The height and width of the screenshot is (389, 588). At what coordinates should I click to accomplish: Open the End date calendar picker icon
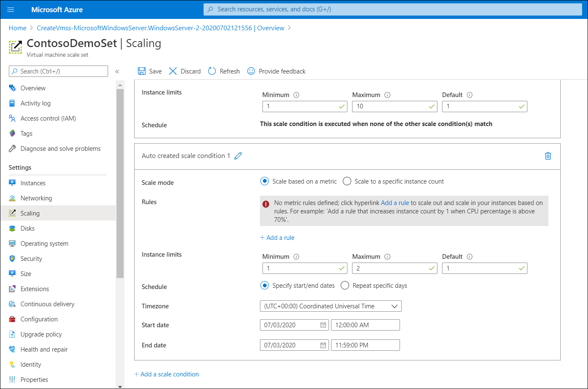click(x=323, y=345)
